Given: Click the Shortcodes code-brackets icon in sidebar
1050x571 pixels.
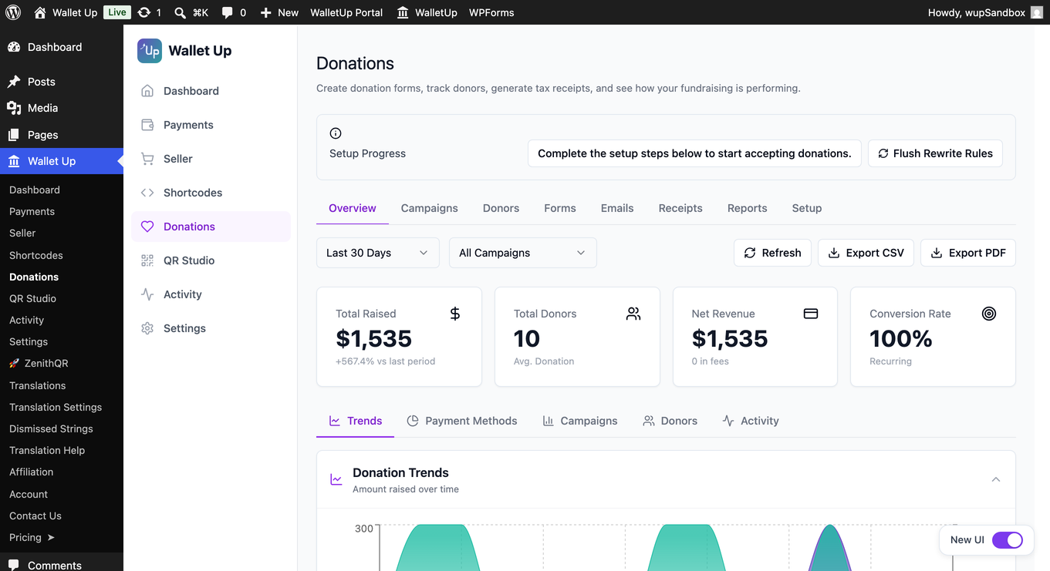Looking at the screenshot, I should (x=147, y=193).
